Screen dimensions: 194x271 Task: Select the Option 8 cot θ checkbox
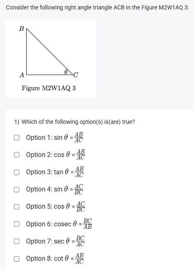point(16,259)
